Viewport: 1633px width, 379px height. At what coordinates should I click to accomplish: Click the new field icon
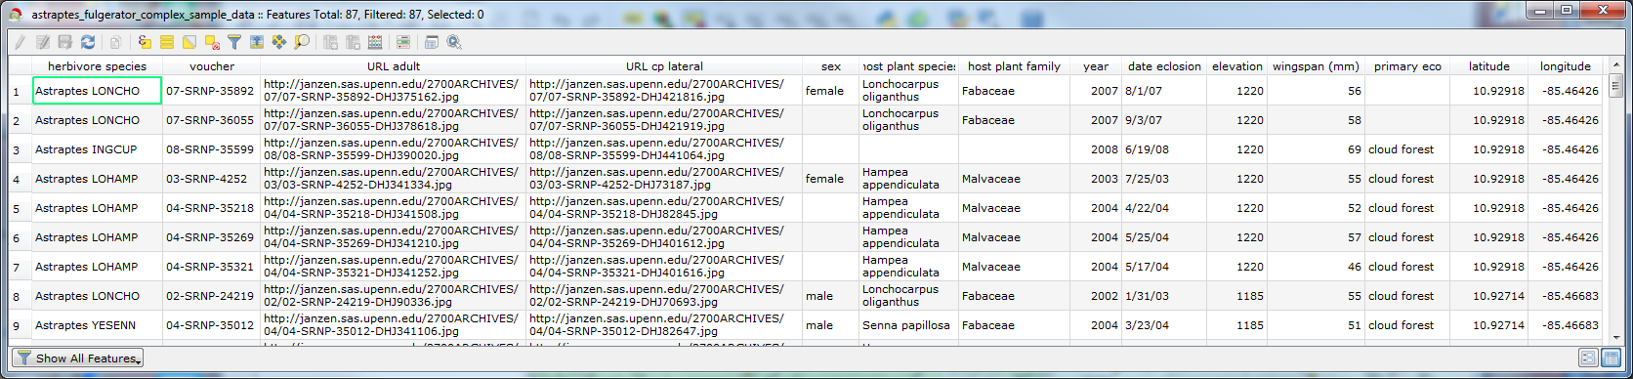click(330, 42)
